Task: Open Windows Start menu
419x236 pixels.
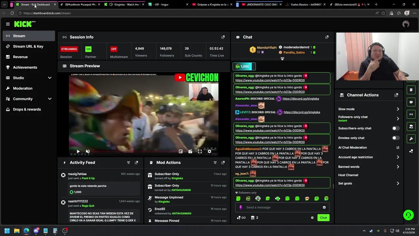Action: click(7, 231)
